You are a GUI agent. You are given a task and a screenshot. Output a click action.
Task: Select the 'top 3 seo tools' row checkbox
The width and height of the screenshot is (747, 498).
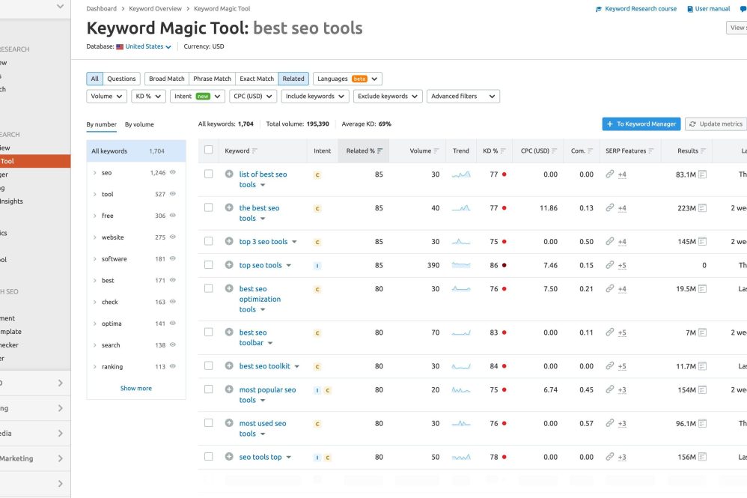click(x=209, y=241)
